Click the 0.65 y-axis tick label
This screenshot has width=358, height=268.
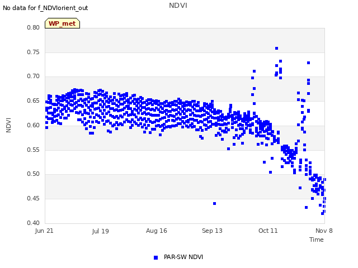pos(34,100)
